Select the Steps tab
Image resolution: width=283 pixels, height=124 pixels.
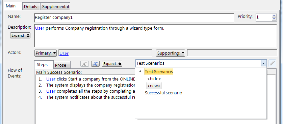pyautogui.click(x=42, y=64)
